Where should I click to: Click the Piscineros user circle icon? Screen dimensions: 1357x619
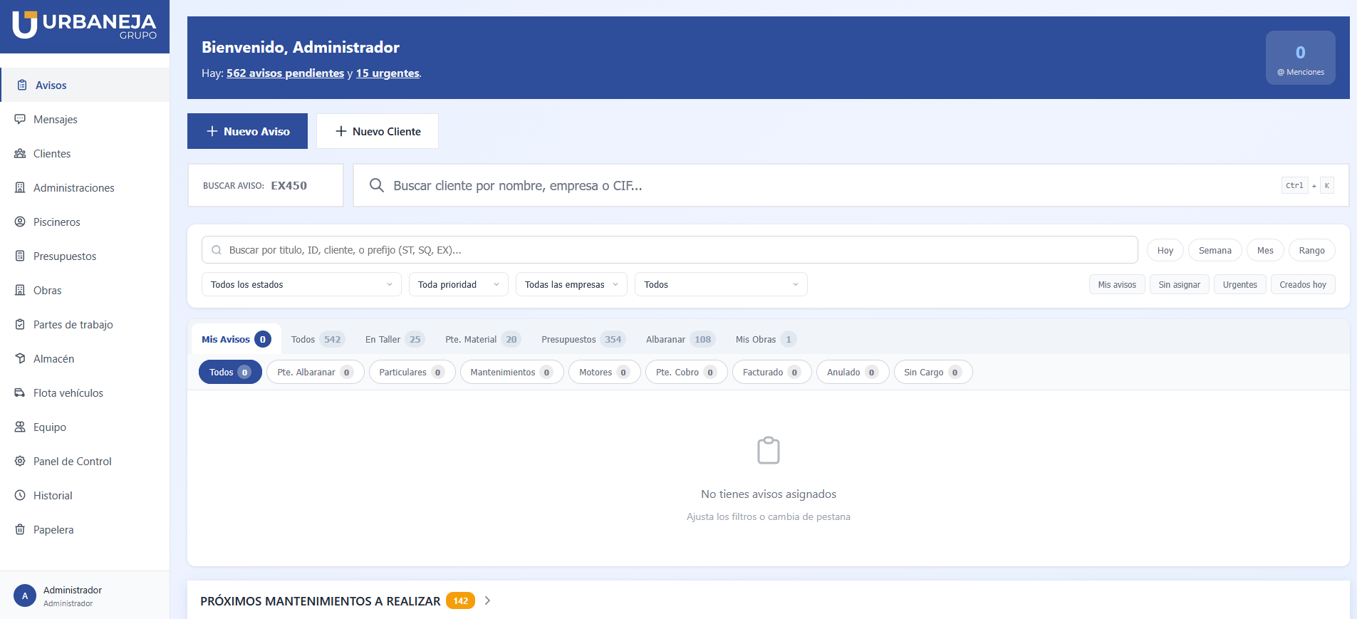coord(20,222)
